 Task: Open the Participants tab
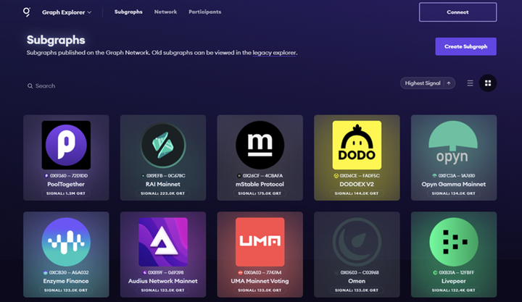[x=204, y=12]
